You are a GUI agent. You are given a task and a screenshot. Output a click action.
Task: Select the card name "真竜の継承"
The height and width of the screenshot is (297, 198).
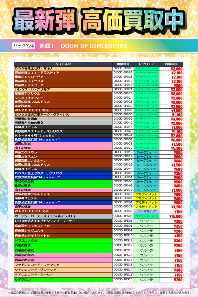(23, 246)
